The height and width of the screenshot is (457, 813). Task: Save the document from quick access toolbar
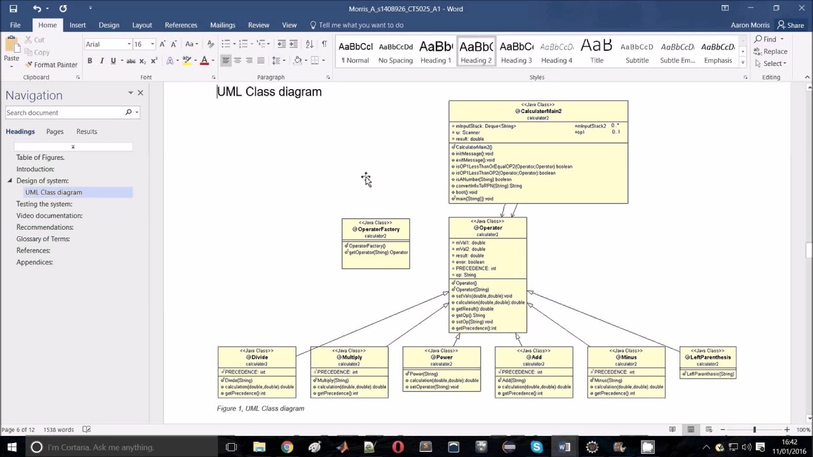[x=13, y=8]
